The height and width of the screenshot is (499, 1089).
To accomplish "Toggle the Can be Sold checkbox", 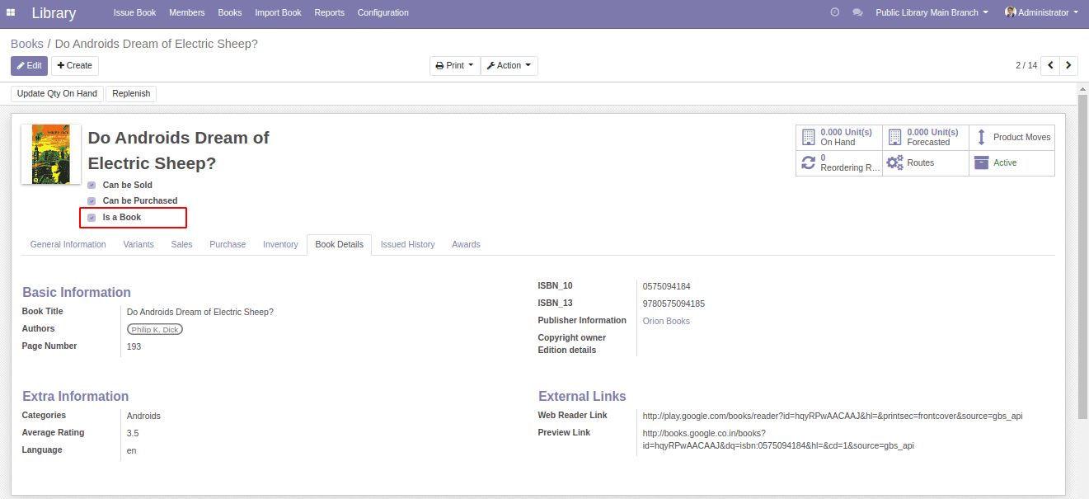I will pos(92,186).
